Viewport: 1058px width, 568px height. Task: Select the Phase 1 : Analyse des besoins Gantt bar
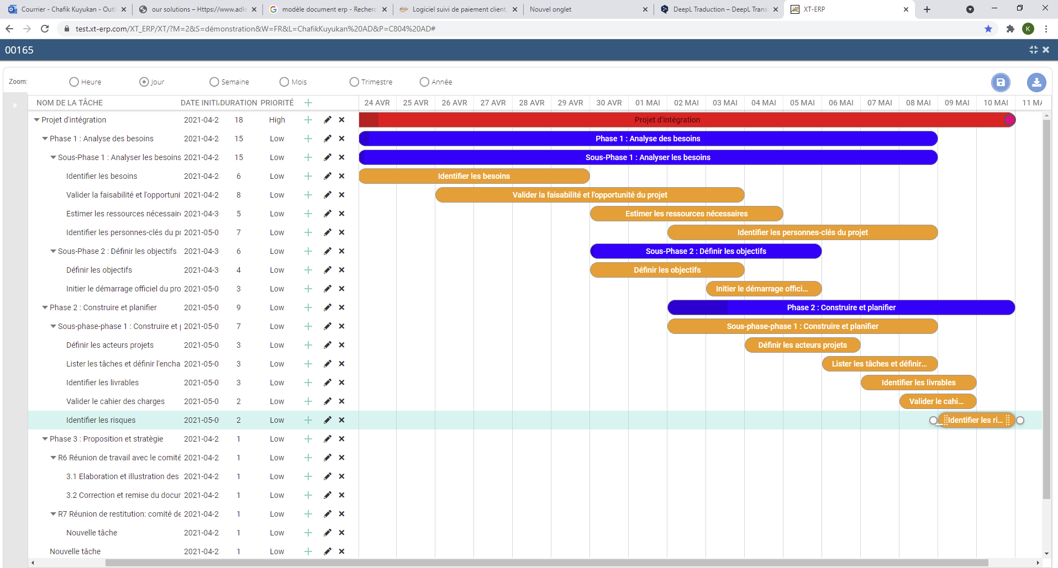click(x=648, y=139)
